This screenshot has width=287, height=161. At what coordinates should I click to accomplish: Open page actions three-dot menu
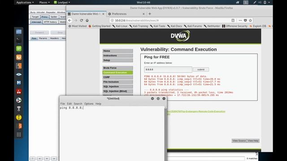pyautogui.click(x=240, y=21)
